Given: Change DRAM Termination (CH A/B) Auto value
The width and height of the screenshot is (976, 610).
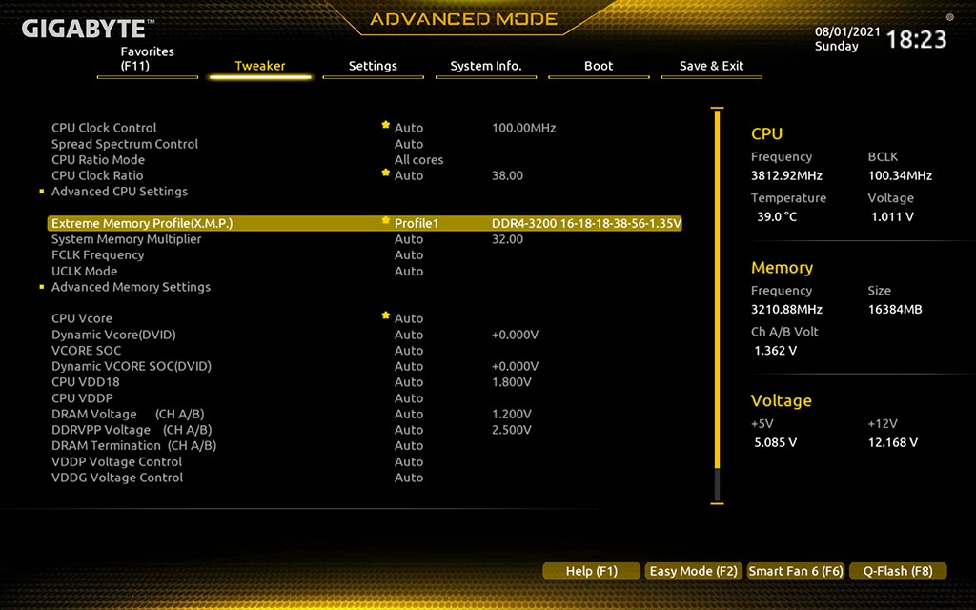Looking at the screenshot, I should pyautogui.click(x=409, y=446).
